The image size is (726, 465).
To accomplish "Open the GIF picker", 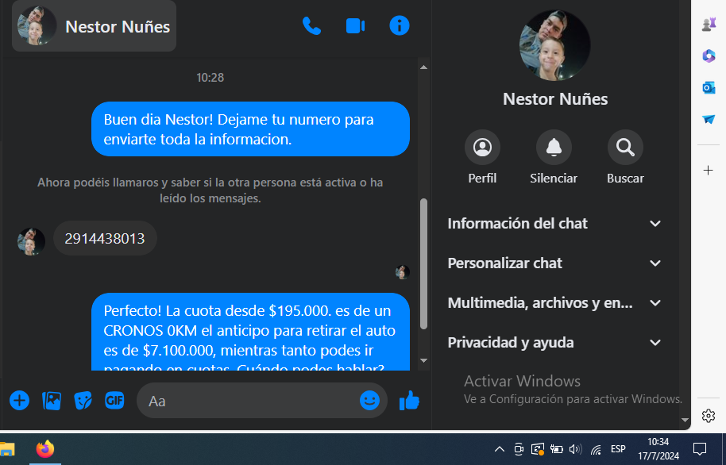I will coord(114,400).
